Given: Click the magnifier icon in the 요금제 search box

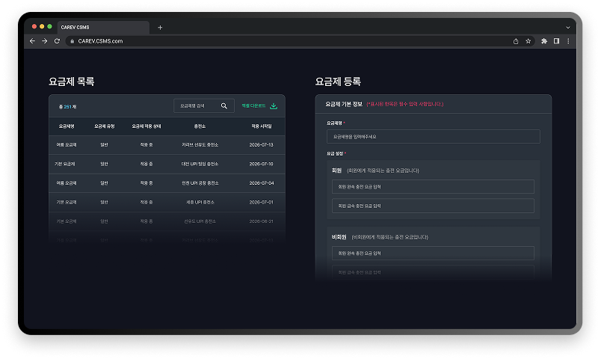Looking at the screenshot, I should pyautogui.click(x=224, y=106).
